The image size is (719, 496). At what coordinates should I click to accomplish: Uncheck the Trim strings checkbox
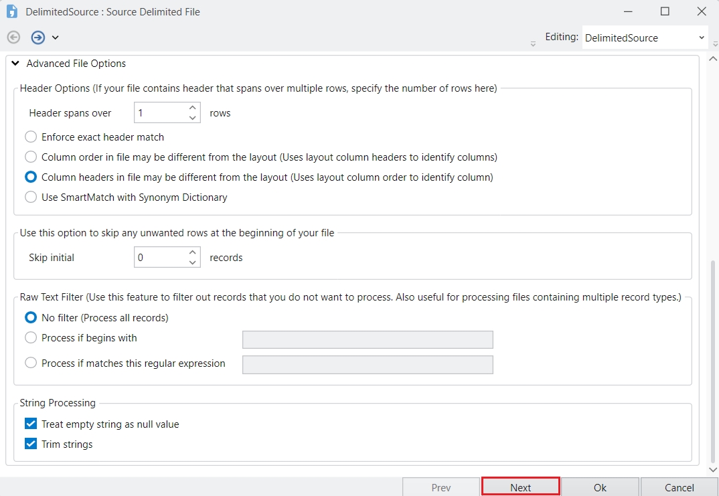(31, 444)
